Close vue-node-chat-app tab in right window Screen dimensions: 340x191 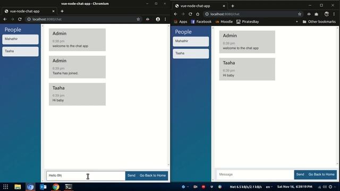[x=224, y=6]
